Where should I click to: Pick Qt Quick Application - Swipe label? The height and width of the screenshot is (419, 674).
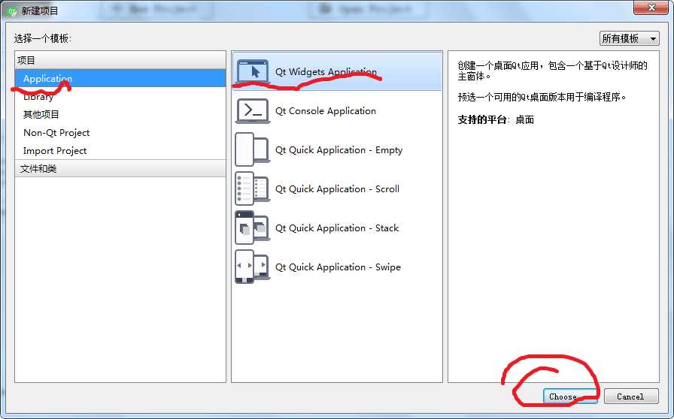coord(338,267)
